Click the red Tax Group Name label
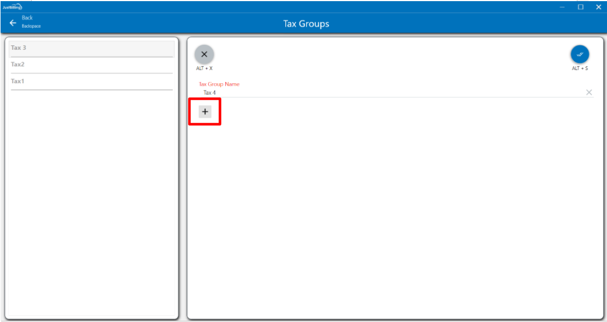Viewport: 607px width, 322px height. [x=219, y=84]
